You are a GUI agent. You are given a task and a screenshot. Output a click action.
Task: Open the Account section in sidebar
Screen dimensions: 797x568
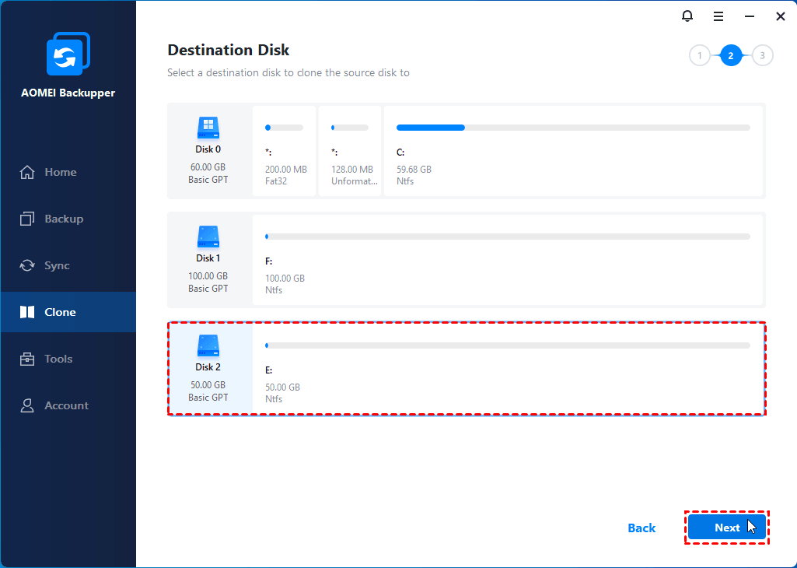pyautogui.click(x=66, y=405)
